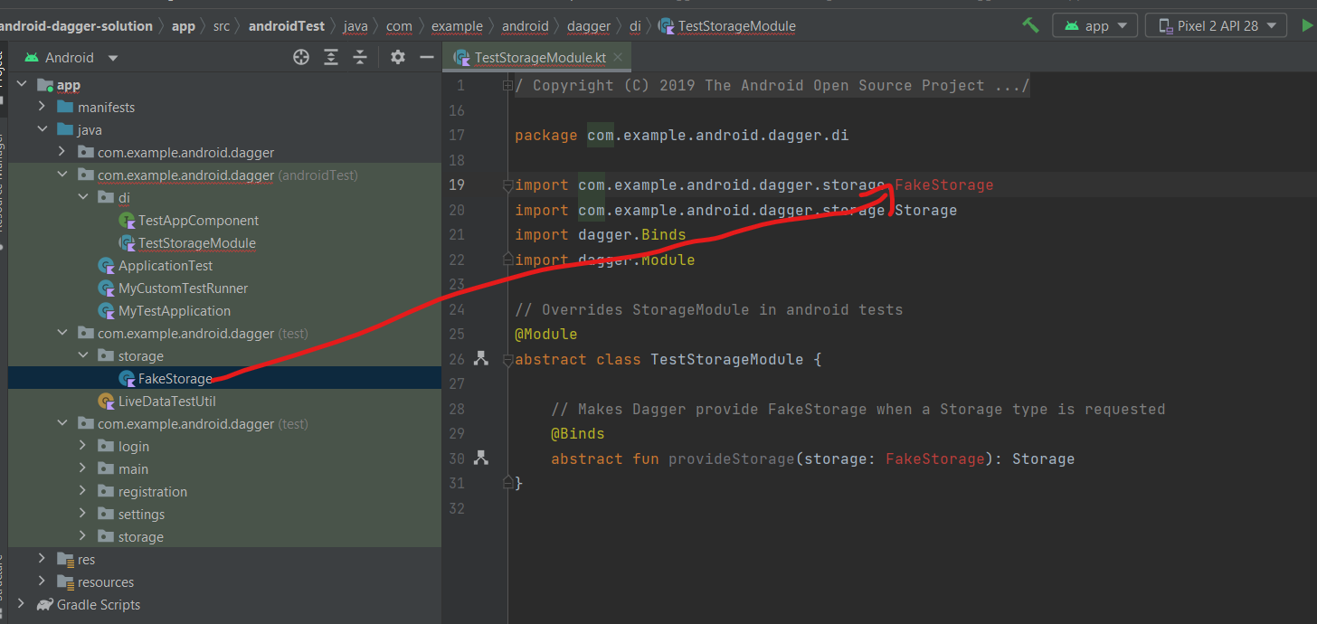Image resolution: width=1317 pixels, height=624 pixels.
Task: Open the Android project view dropdown
Action: [x=72, y=58]
